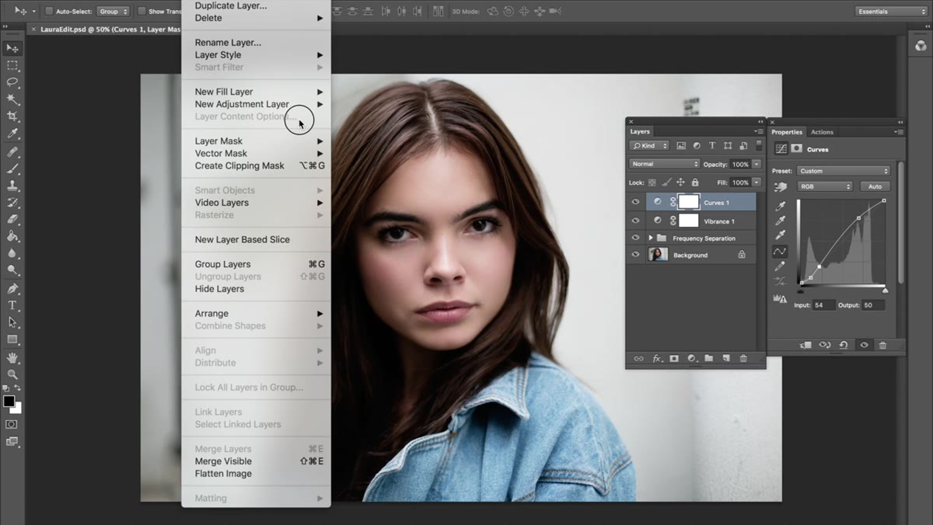Click the reset adjustment icon in Properties

tap(844, 345)
